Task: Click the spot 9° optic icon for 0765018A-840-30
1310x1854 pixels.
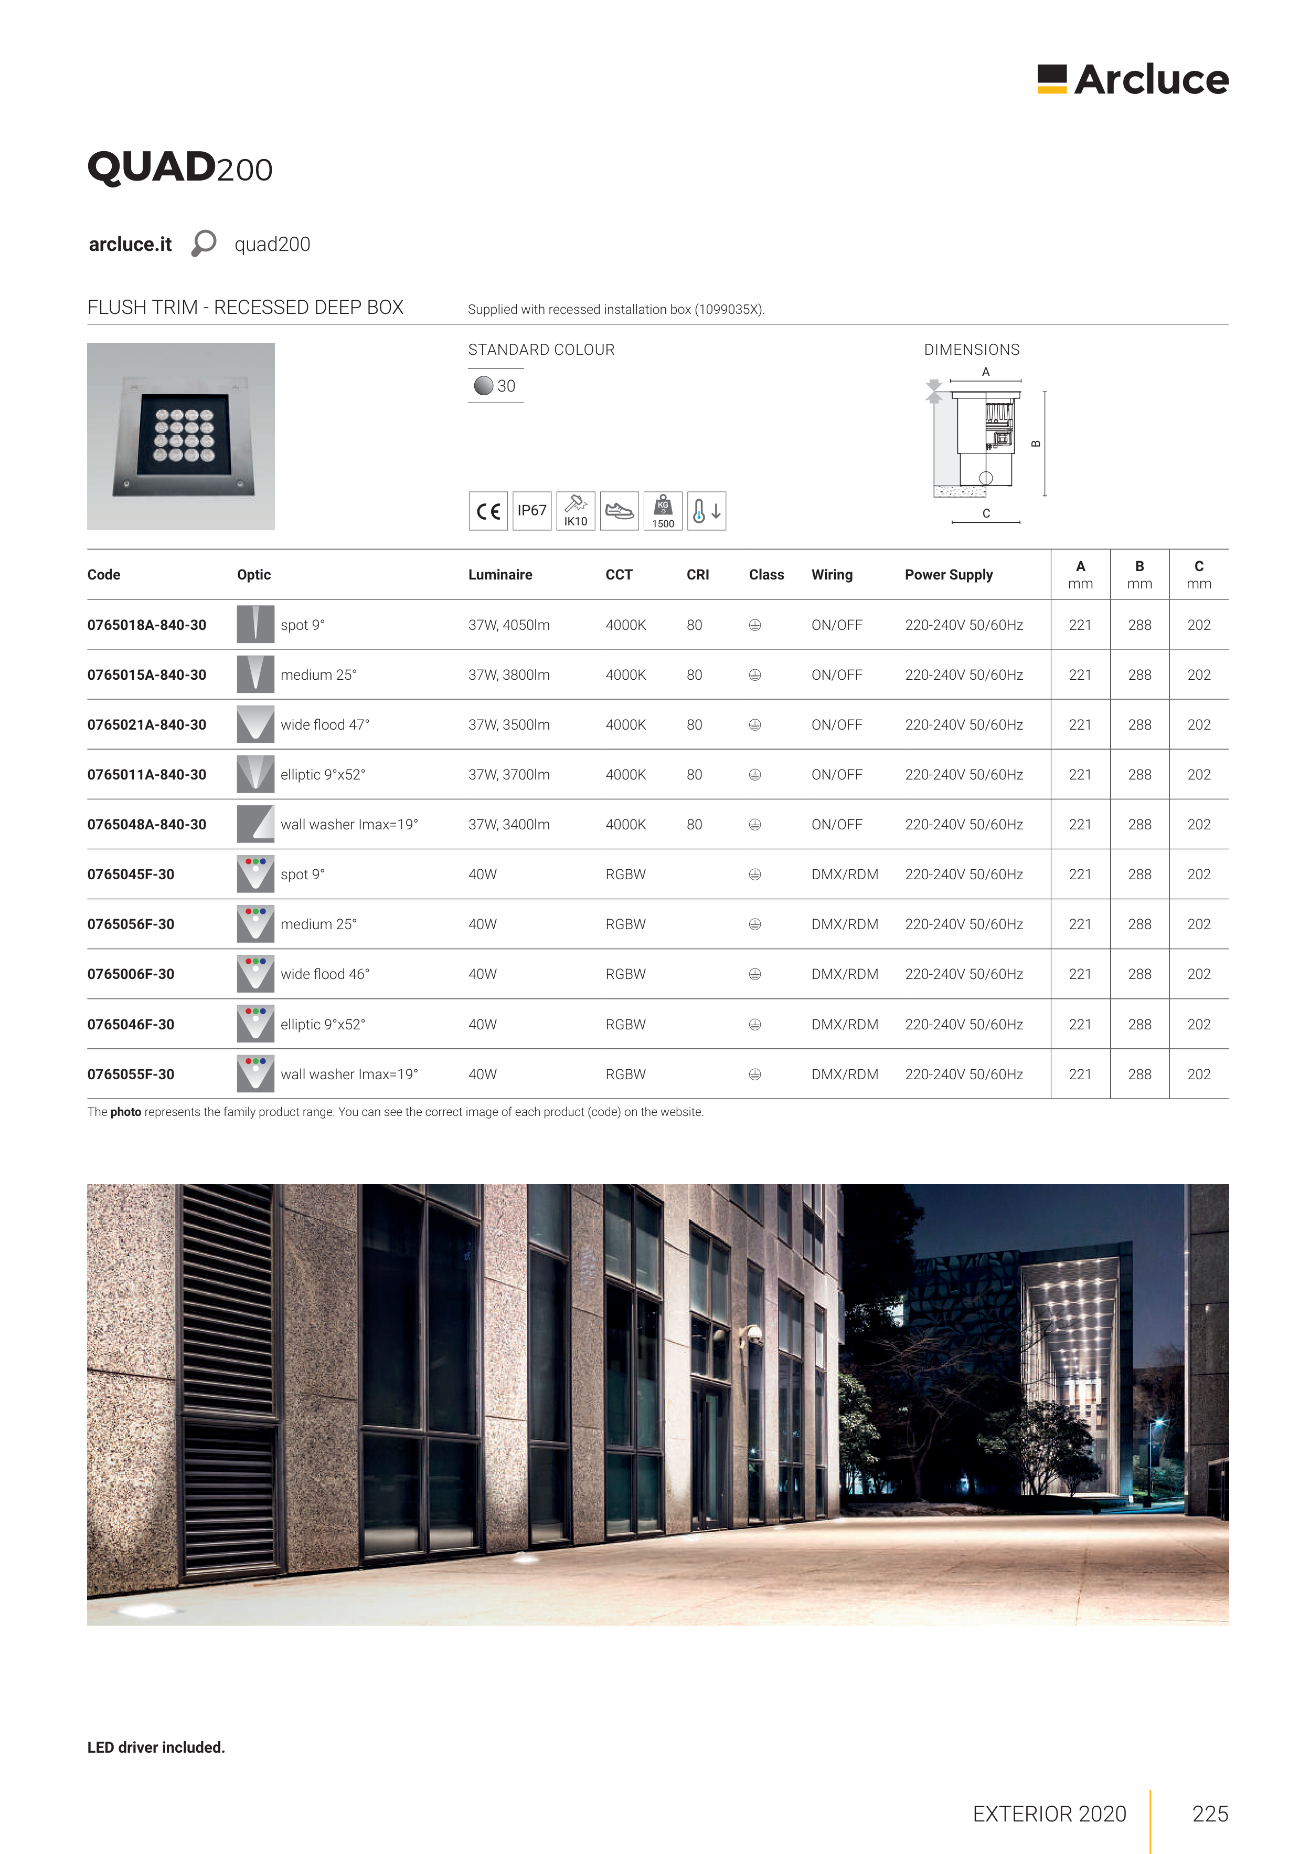Action: [255, 624]
